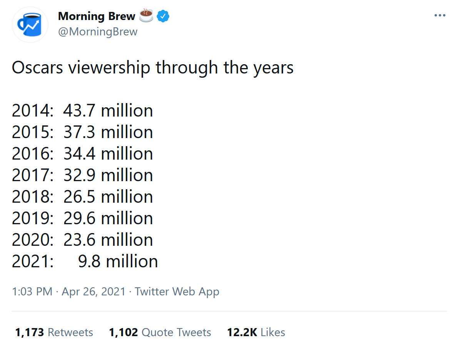Click the 2018: 26.5 million line
Image resolution: width=457 pixels, height=350 pixels.
tap(82, 197)
